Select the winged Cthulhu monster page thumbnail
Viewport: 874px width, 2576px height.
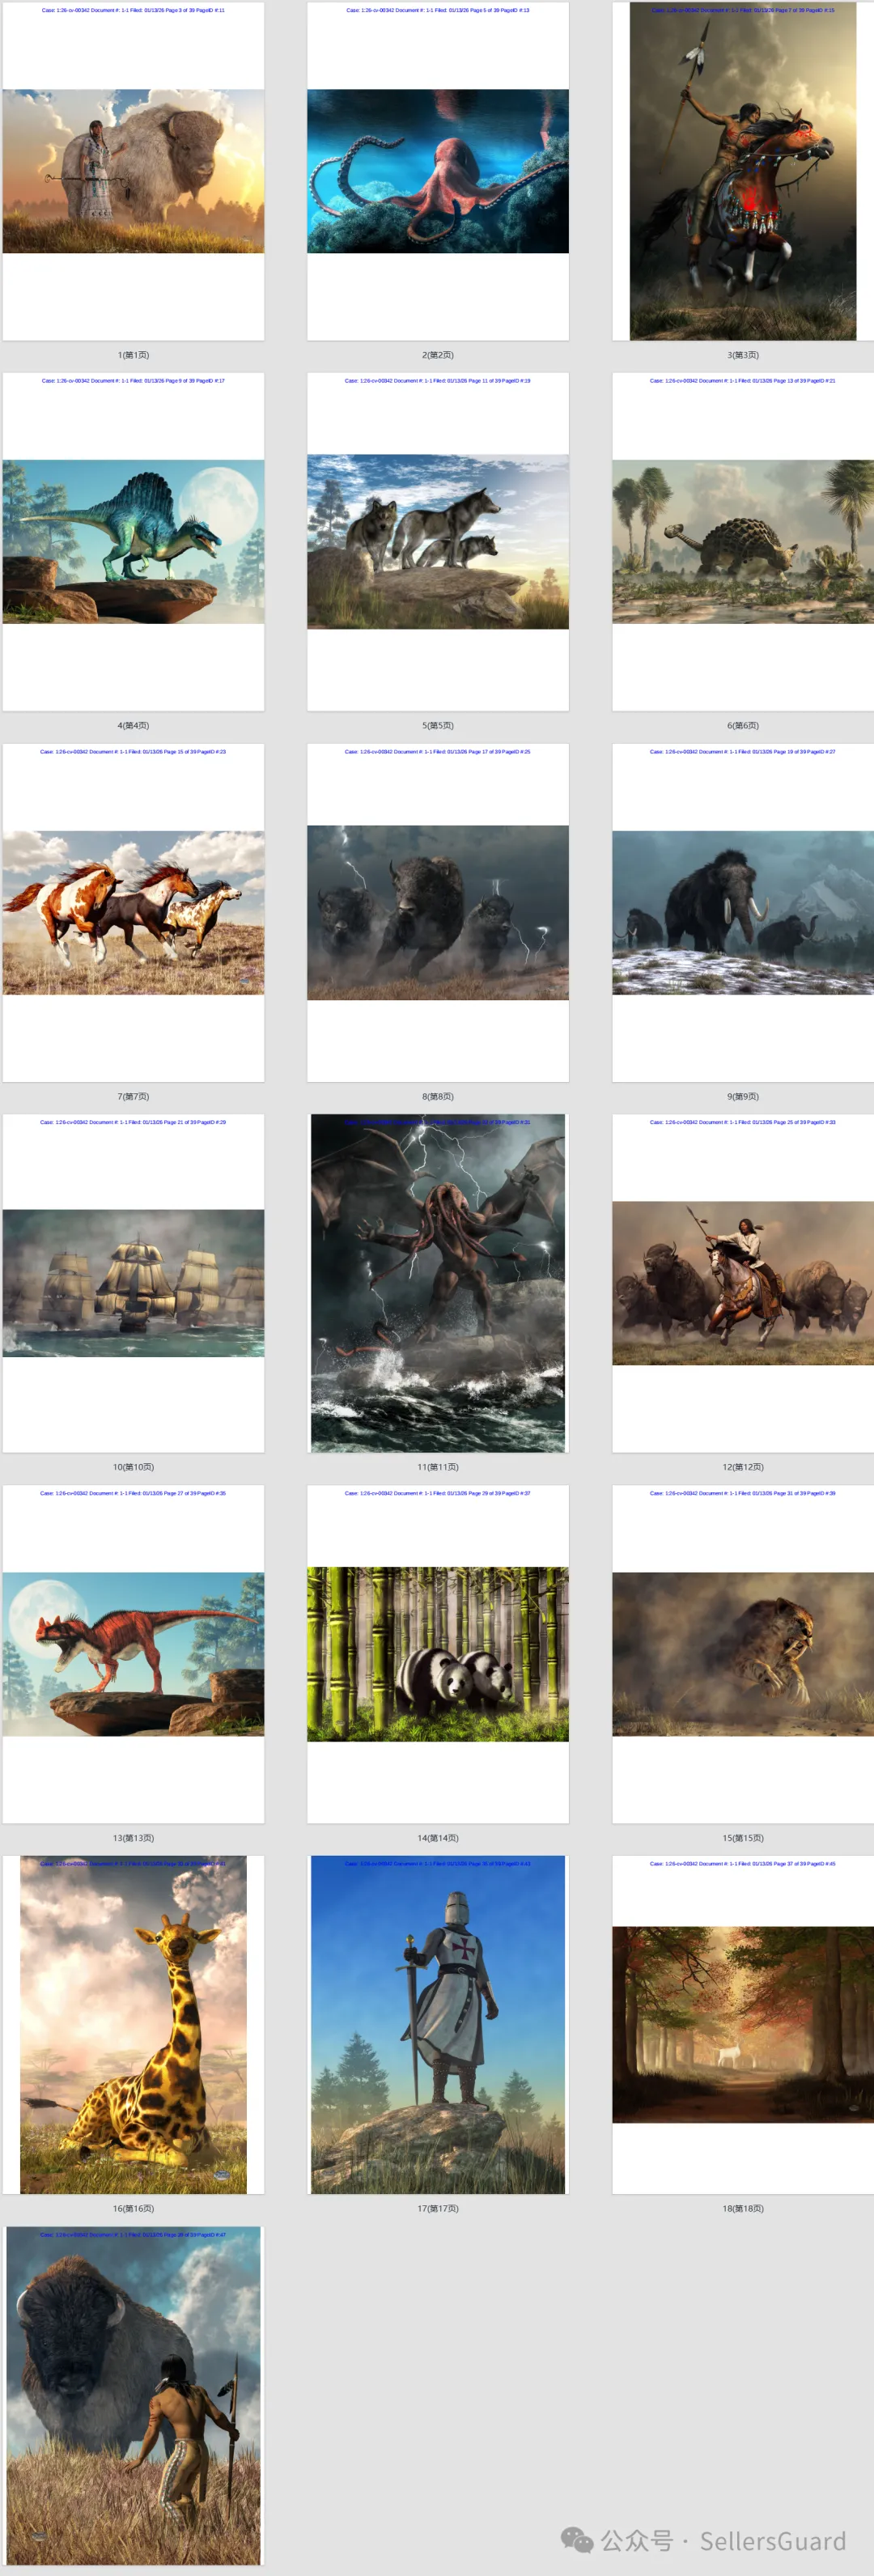438,1284
